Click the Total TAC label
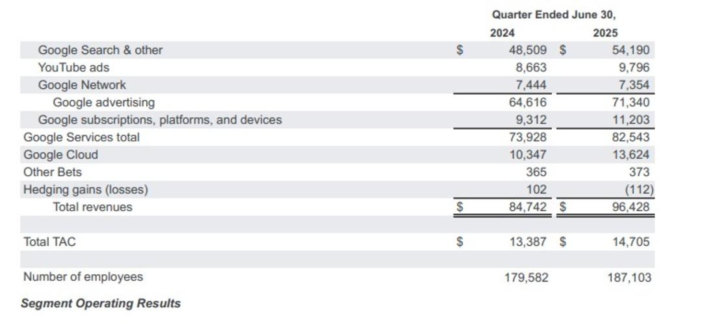Screen dimensions: 702x323 click(x=49, y=242)
